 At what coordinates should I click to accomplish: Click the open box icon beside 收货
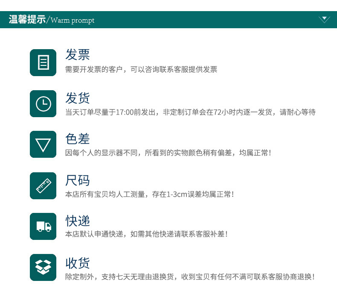click(43, 267)
